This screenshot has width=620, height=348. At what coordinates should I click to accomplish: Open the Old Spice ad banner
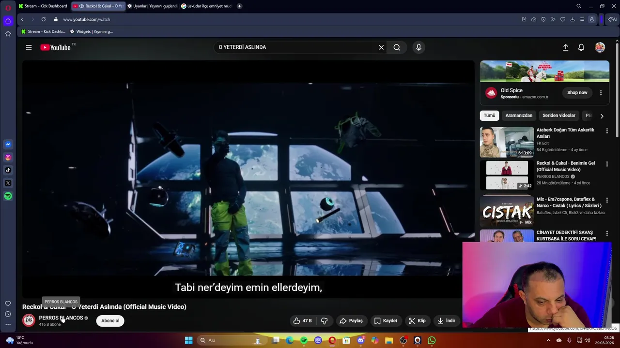[x=544, y=72]
